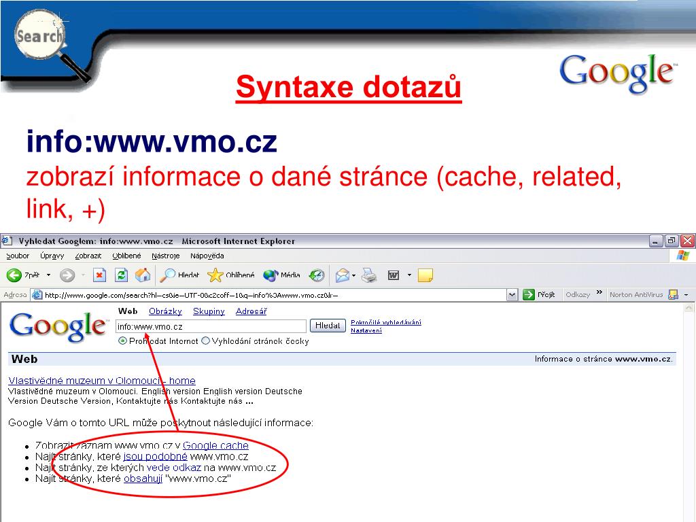Image resolution: width=696 pixels, height=522 pixels.
Task: Open Forward button history dropdown arrow
Action: pyautogui.click(x=83, y=275)
